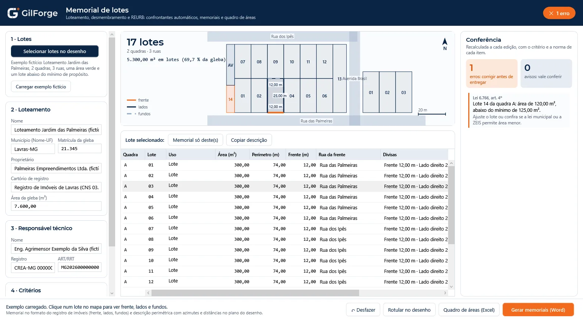Sort table by Quadra column header

(132, 155)
